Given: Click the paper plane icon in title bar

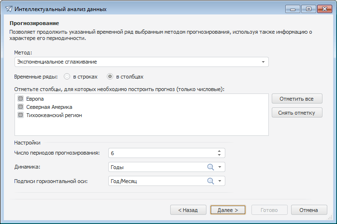Looking at the screenshot, I should pos(8,9).
